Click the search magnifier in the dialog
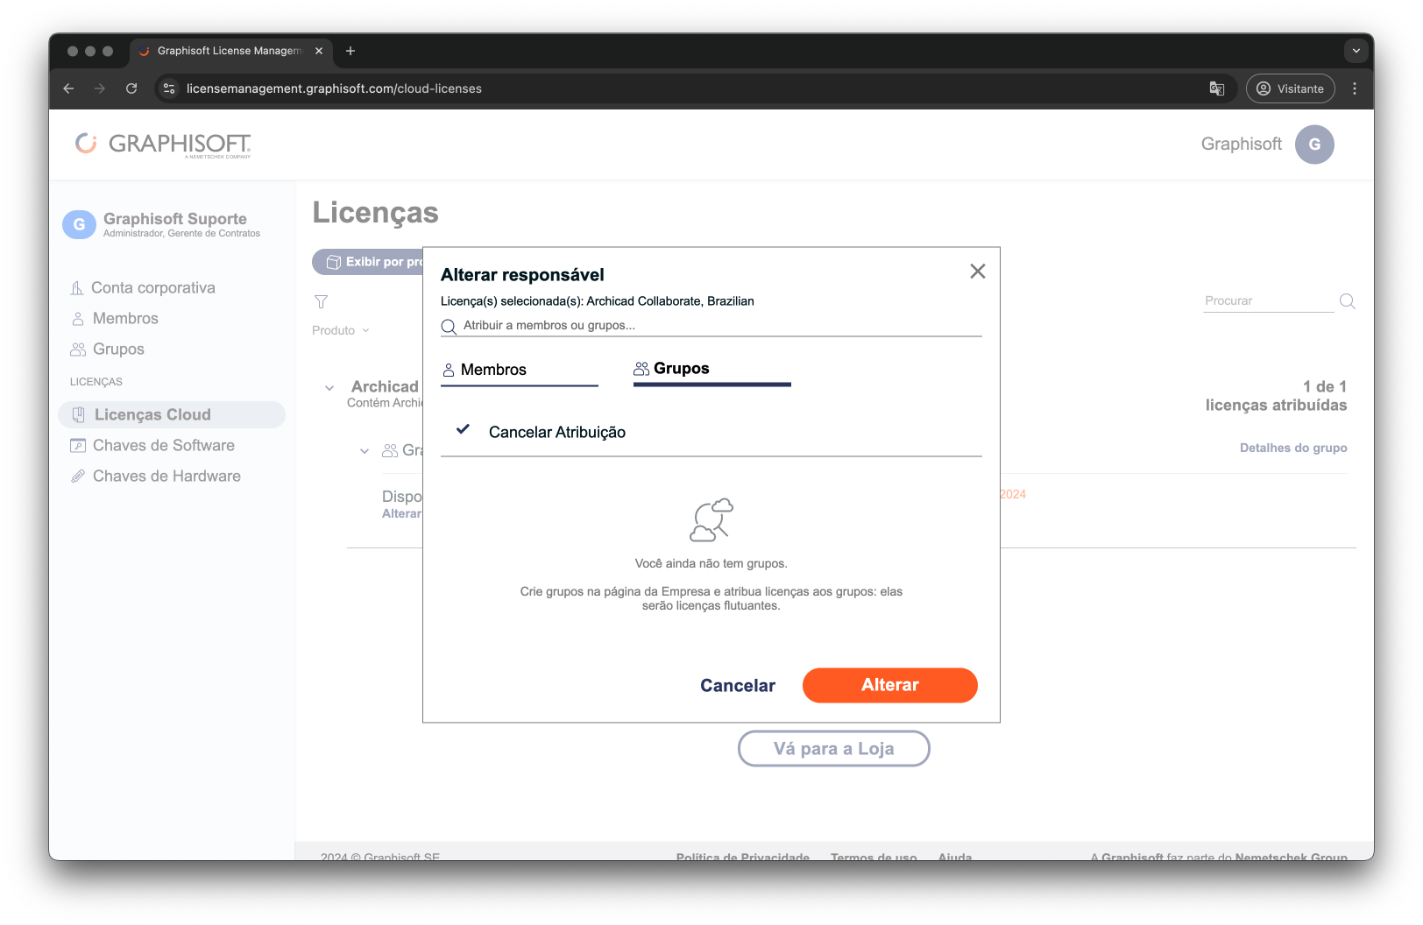 449,327
